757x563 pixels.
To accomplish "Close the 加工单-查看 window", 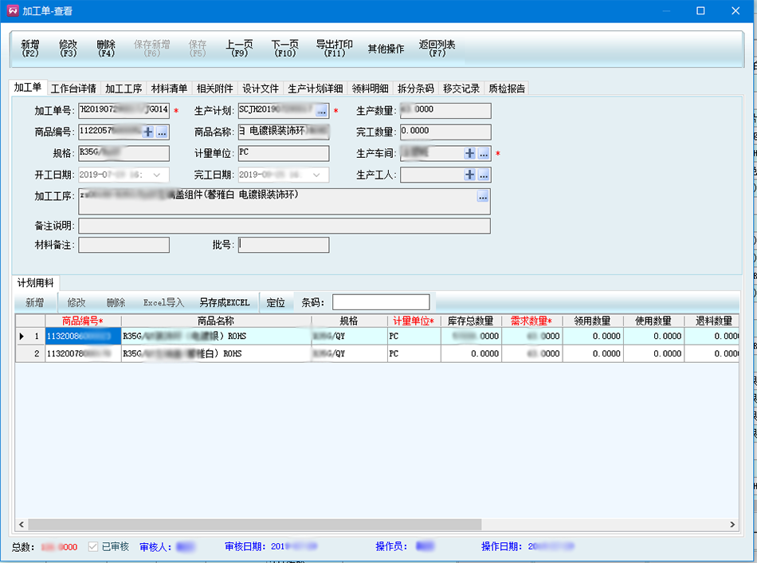I will (x=735, y=10).
